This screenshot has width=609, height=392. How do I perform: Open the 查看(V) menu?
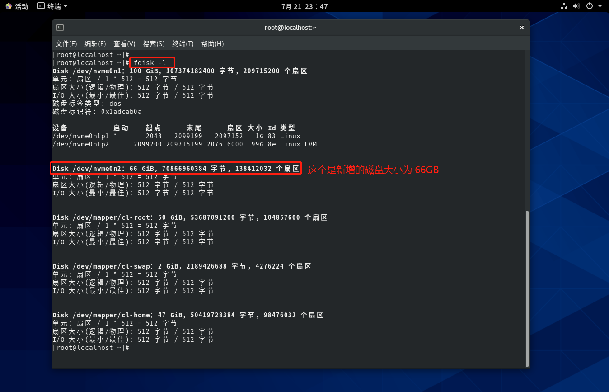[124, 44]
